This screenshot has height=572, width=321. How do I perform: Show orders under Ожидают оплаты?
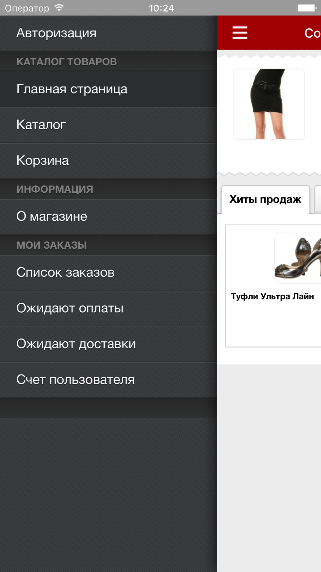(108, 308)
